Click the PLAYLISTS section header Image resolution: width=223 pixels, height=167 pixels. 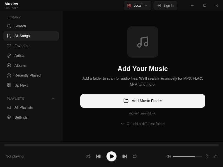point(16,99)
